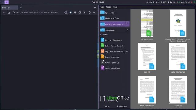Select the New Tab browser tab
196x110 pixels.
click(9, 8)
